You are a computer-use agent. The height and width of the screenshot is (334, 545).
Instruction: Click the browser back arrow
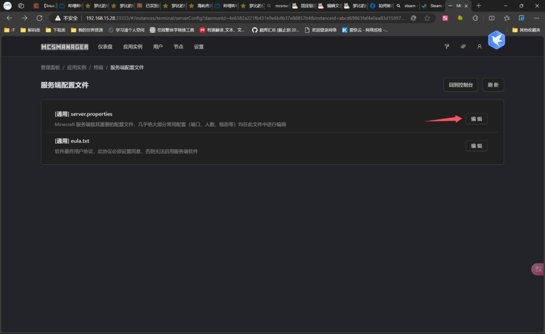[10, 18]
